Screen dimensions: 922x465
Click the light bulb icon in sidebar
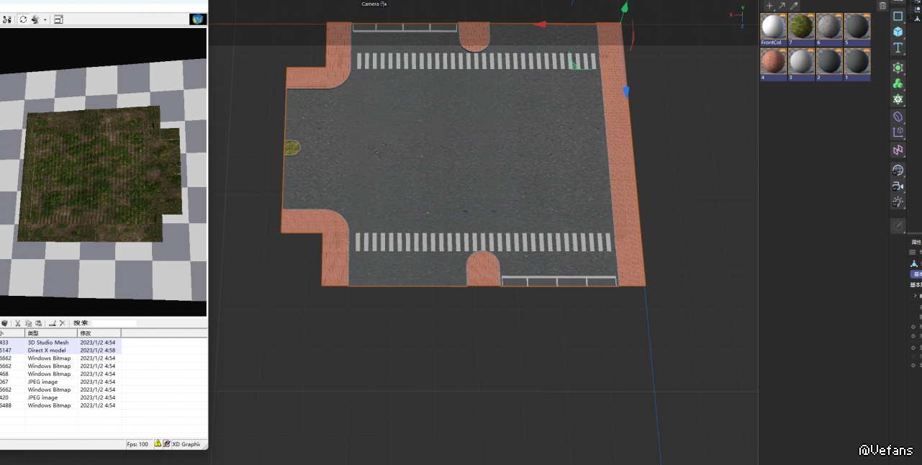pyautogui.click(x=898, y=203)
